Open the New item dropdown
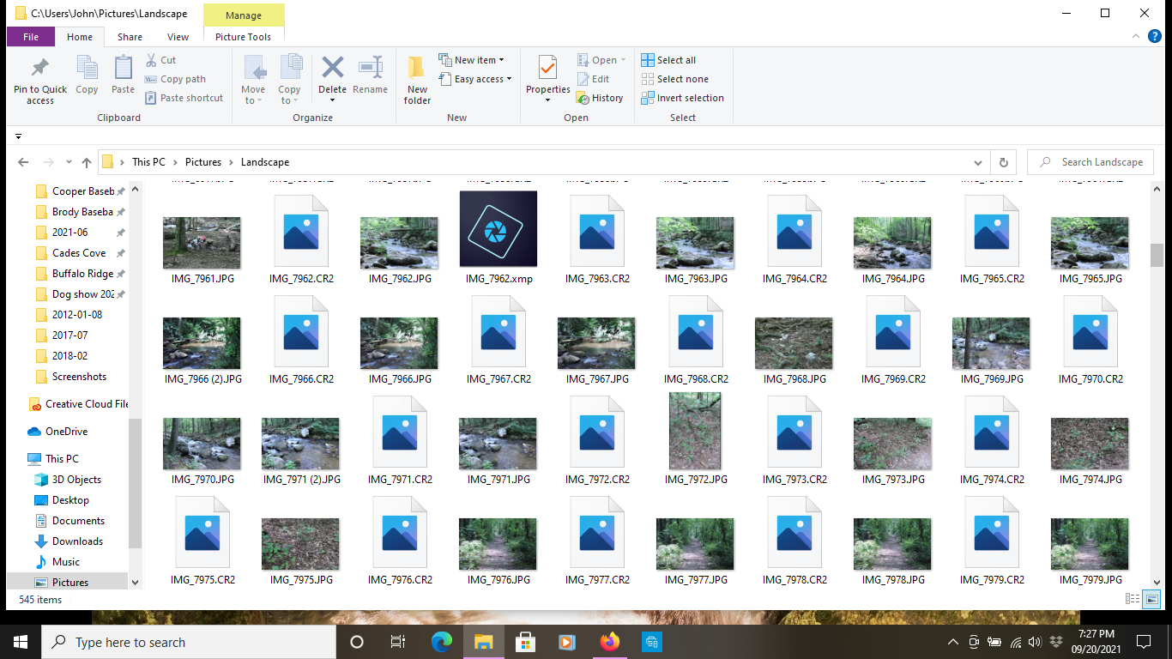 (473, 59)
